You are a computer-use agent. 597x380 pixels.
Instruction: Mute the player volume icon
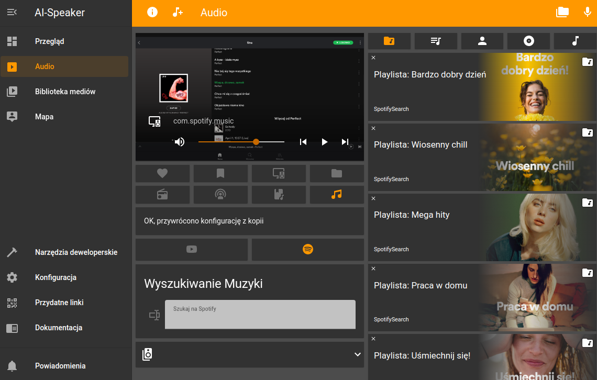pyautogui.click(x=179, y=142)
